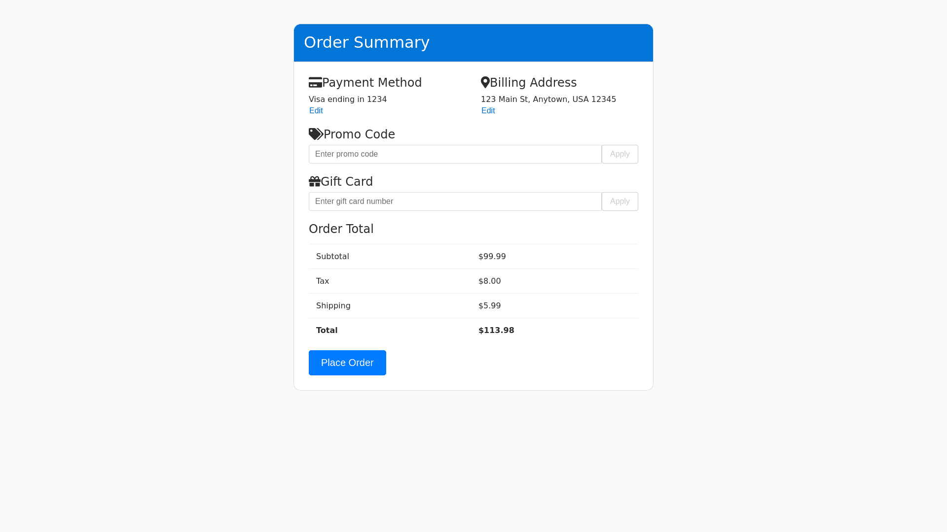947x532 pixels.
Task: Click the Order Summary header title
Action: [366, 42]
